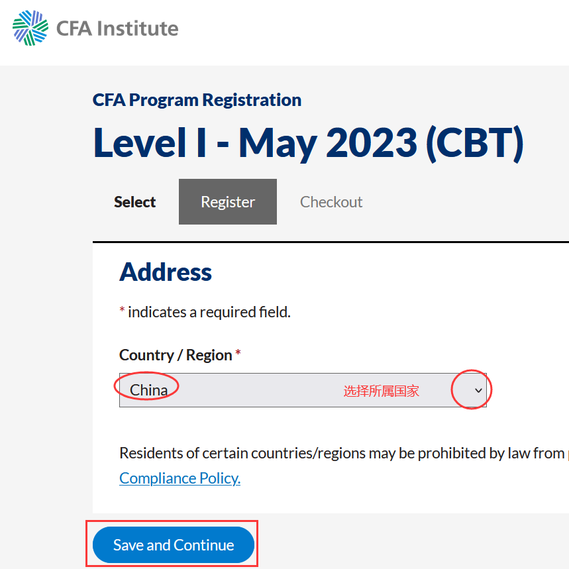The height and width of the screenshot is (569, 569).
Task: Click the black divider below the step tabs
Action: 331,242
